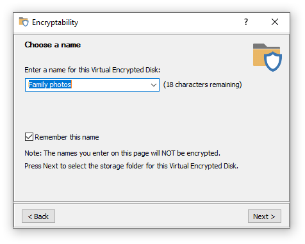Click the 'Enter a name for this Virtual Encrypted Disk' label
The width and height of the screenshot is (305, 244).
(92, 70)
